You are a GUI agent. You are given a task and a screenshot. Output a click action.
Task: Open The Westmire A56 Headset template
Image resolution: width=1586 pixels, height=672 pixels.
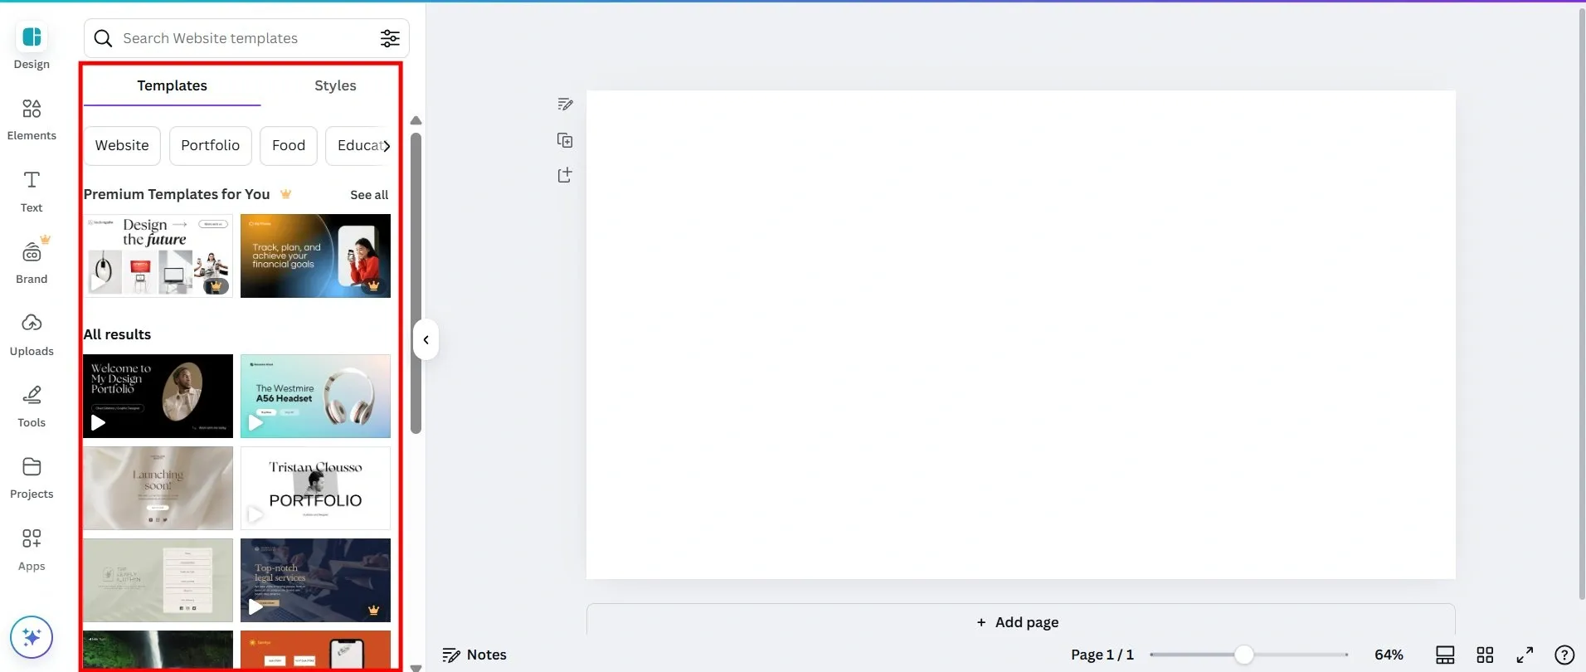(x=315, y=396)
